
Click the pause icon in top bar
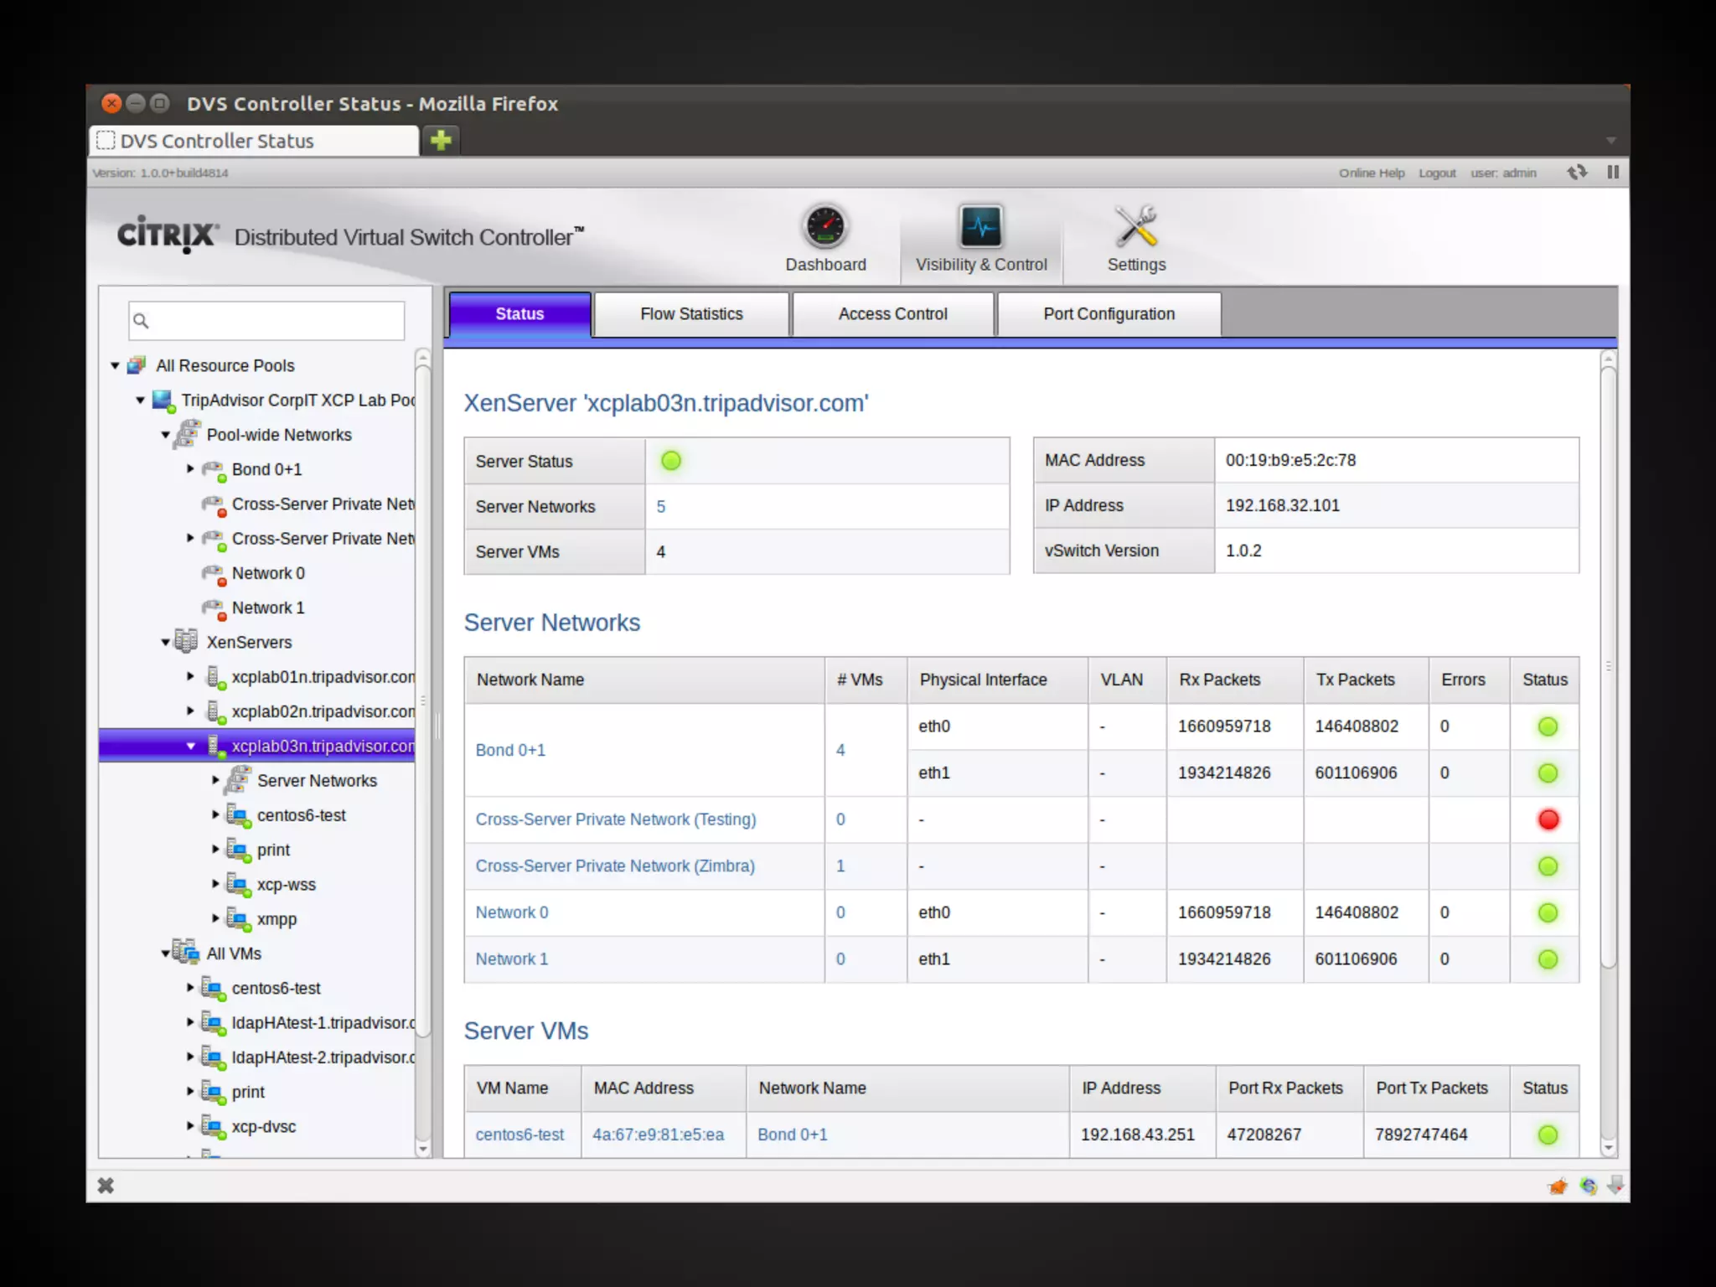tap(1613, 172)
